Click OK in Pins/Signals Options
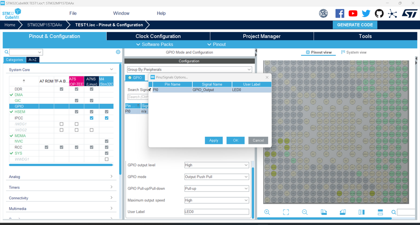The height and width of the screenshot is (225, 420). point(235,141)
